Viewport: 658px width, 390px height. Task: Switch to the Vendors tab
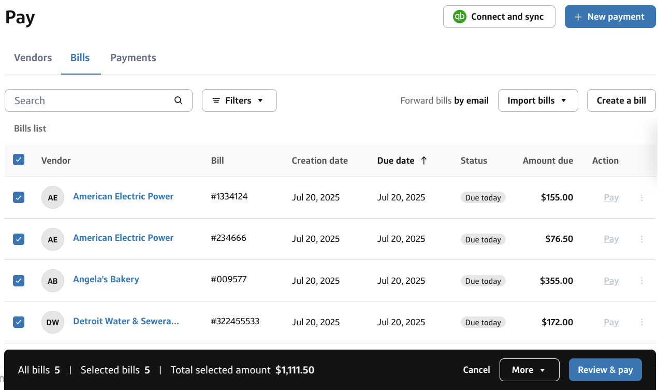[x=33, y=57]
